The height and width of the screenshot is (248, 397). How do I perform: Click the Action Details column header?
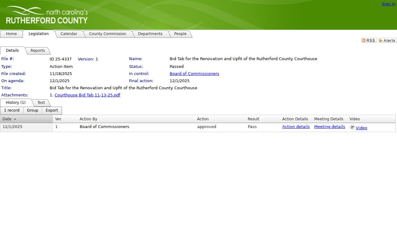[295, 119]
